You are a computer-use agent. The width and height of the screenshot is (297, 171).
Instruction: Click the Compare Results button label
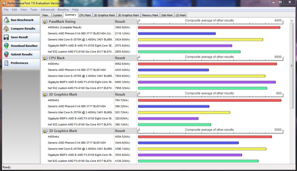click(23, 29)
